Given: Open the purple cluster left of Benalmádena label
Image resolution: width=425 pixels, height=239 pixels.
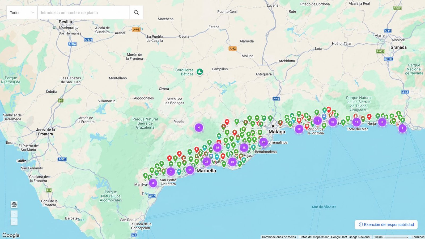Looking at the screenshot, I should pyautogui.click(x=244, y=147).
